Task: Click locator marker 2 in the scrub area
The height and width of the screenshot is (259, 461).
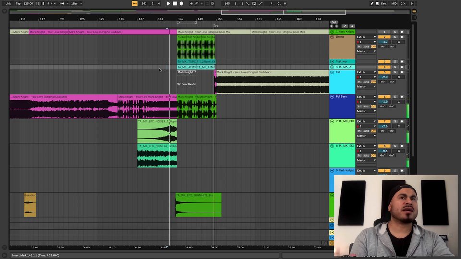Action: coord(216,26)
